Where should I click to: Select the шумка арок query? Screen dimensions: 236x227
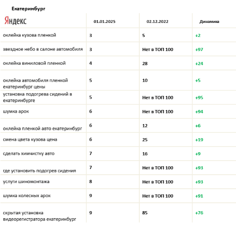click(16, 112)
